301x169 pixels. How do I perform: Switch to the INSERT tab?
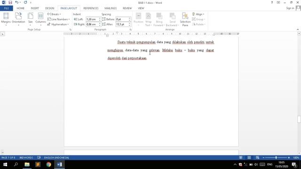35,8
